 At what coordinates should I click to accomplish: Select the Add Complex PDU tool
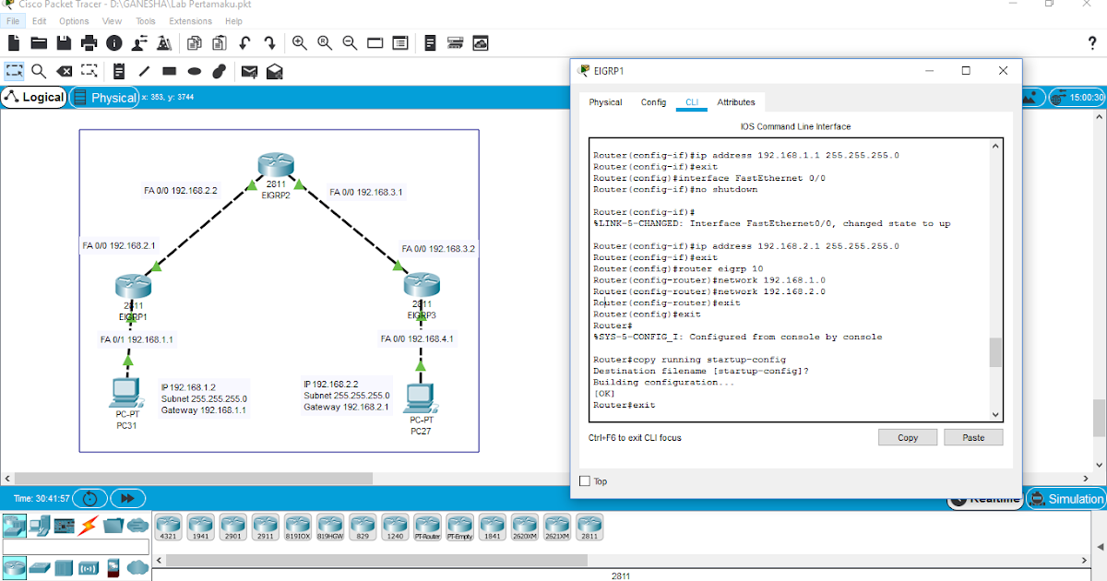273,71
